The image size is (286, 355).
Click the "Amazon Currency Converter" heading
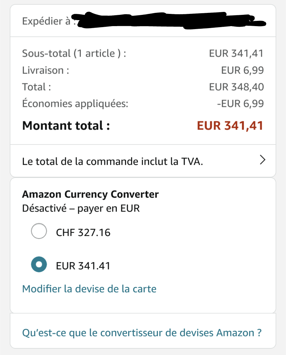(90, 194)
